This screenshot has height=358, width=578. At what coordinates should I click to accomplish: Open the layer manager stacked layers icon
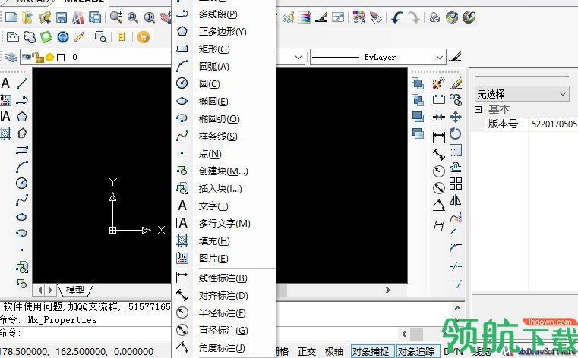point(11,57)
